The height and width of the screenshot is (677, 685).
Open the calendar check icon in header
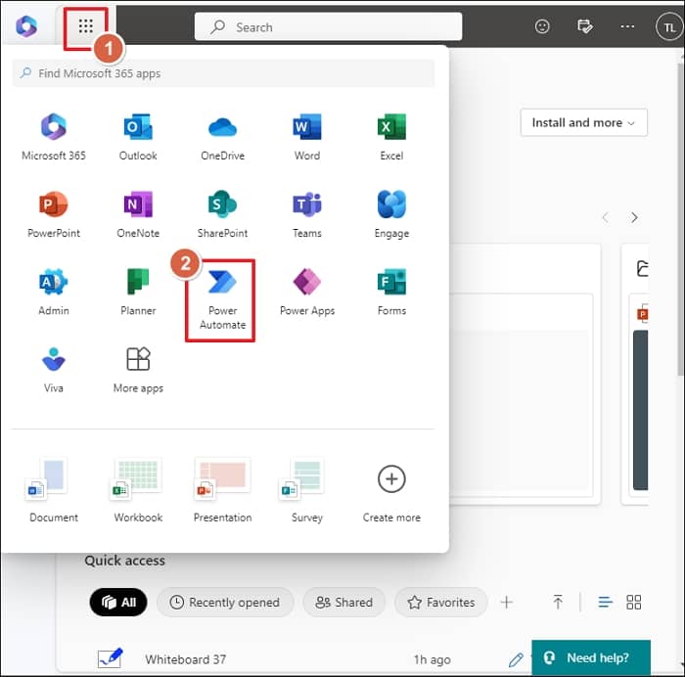584,26
